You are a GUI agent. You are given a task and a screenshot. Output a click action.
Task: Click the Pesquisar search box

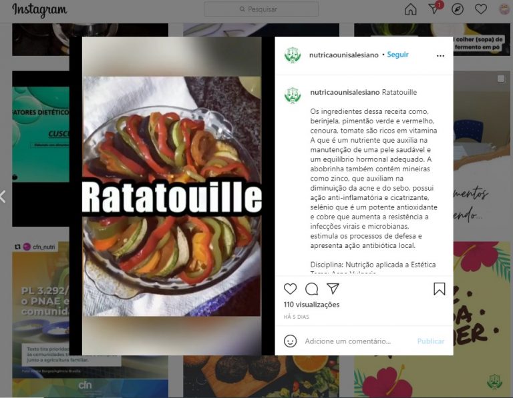point(261,9)
